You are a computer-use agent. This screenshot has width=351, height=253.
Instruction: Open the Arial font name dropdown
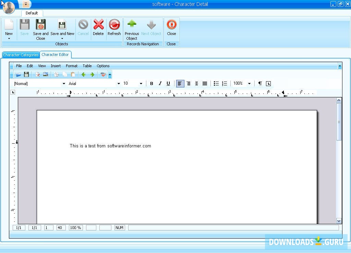(119, 84)
